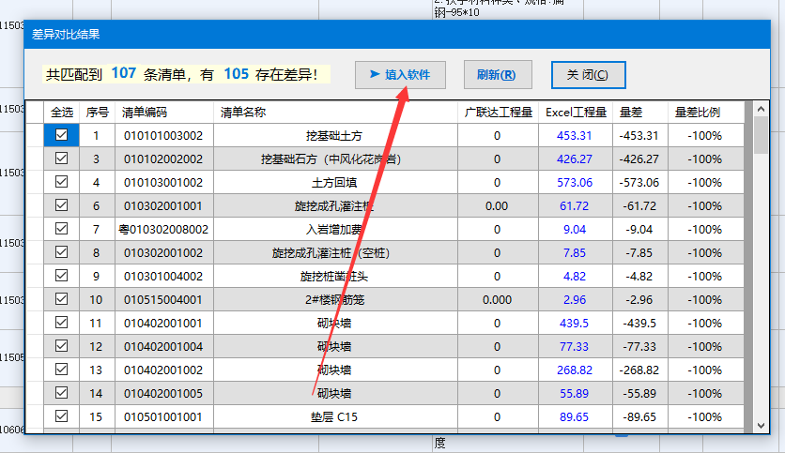Deselect the row 15 垫层 C15 checkbox

62,416
